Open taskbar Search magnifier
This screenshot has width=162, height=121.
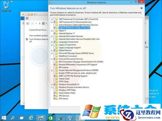(13, 118)
